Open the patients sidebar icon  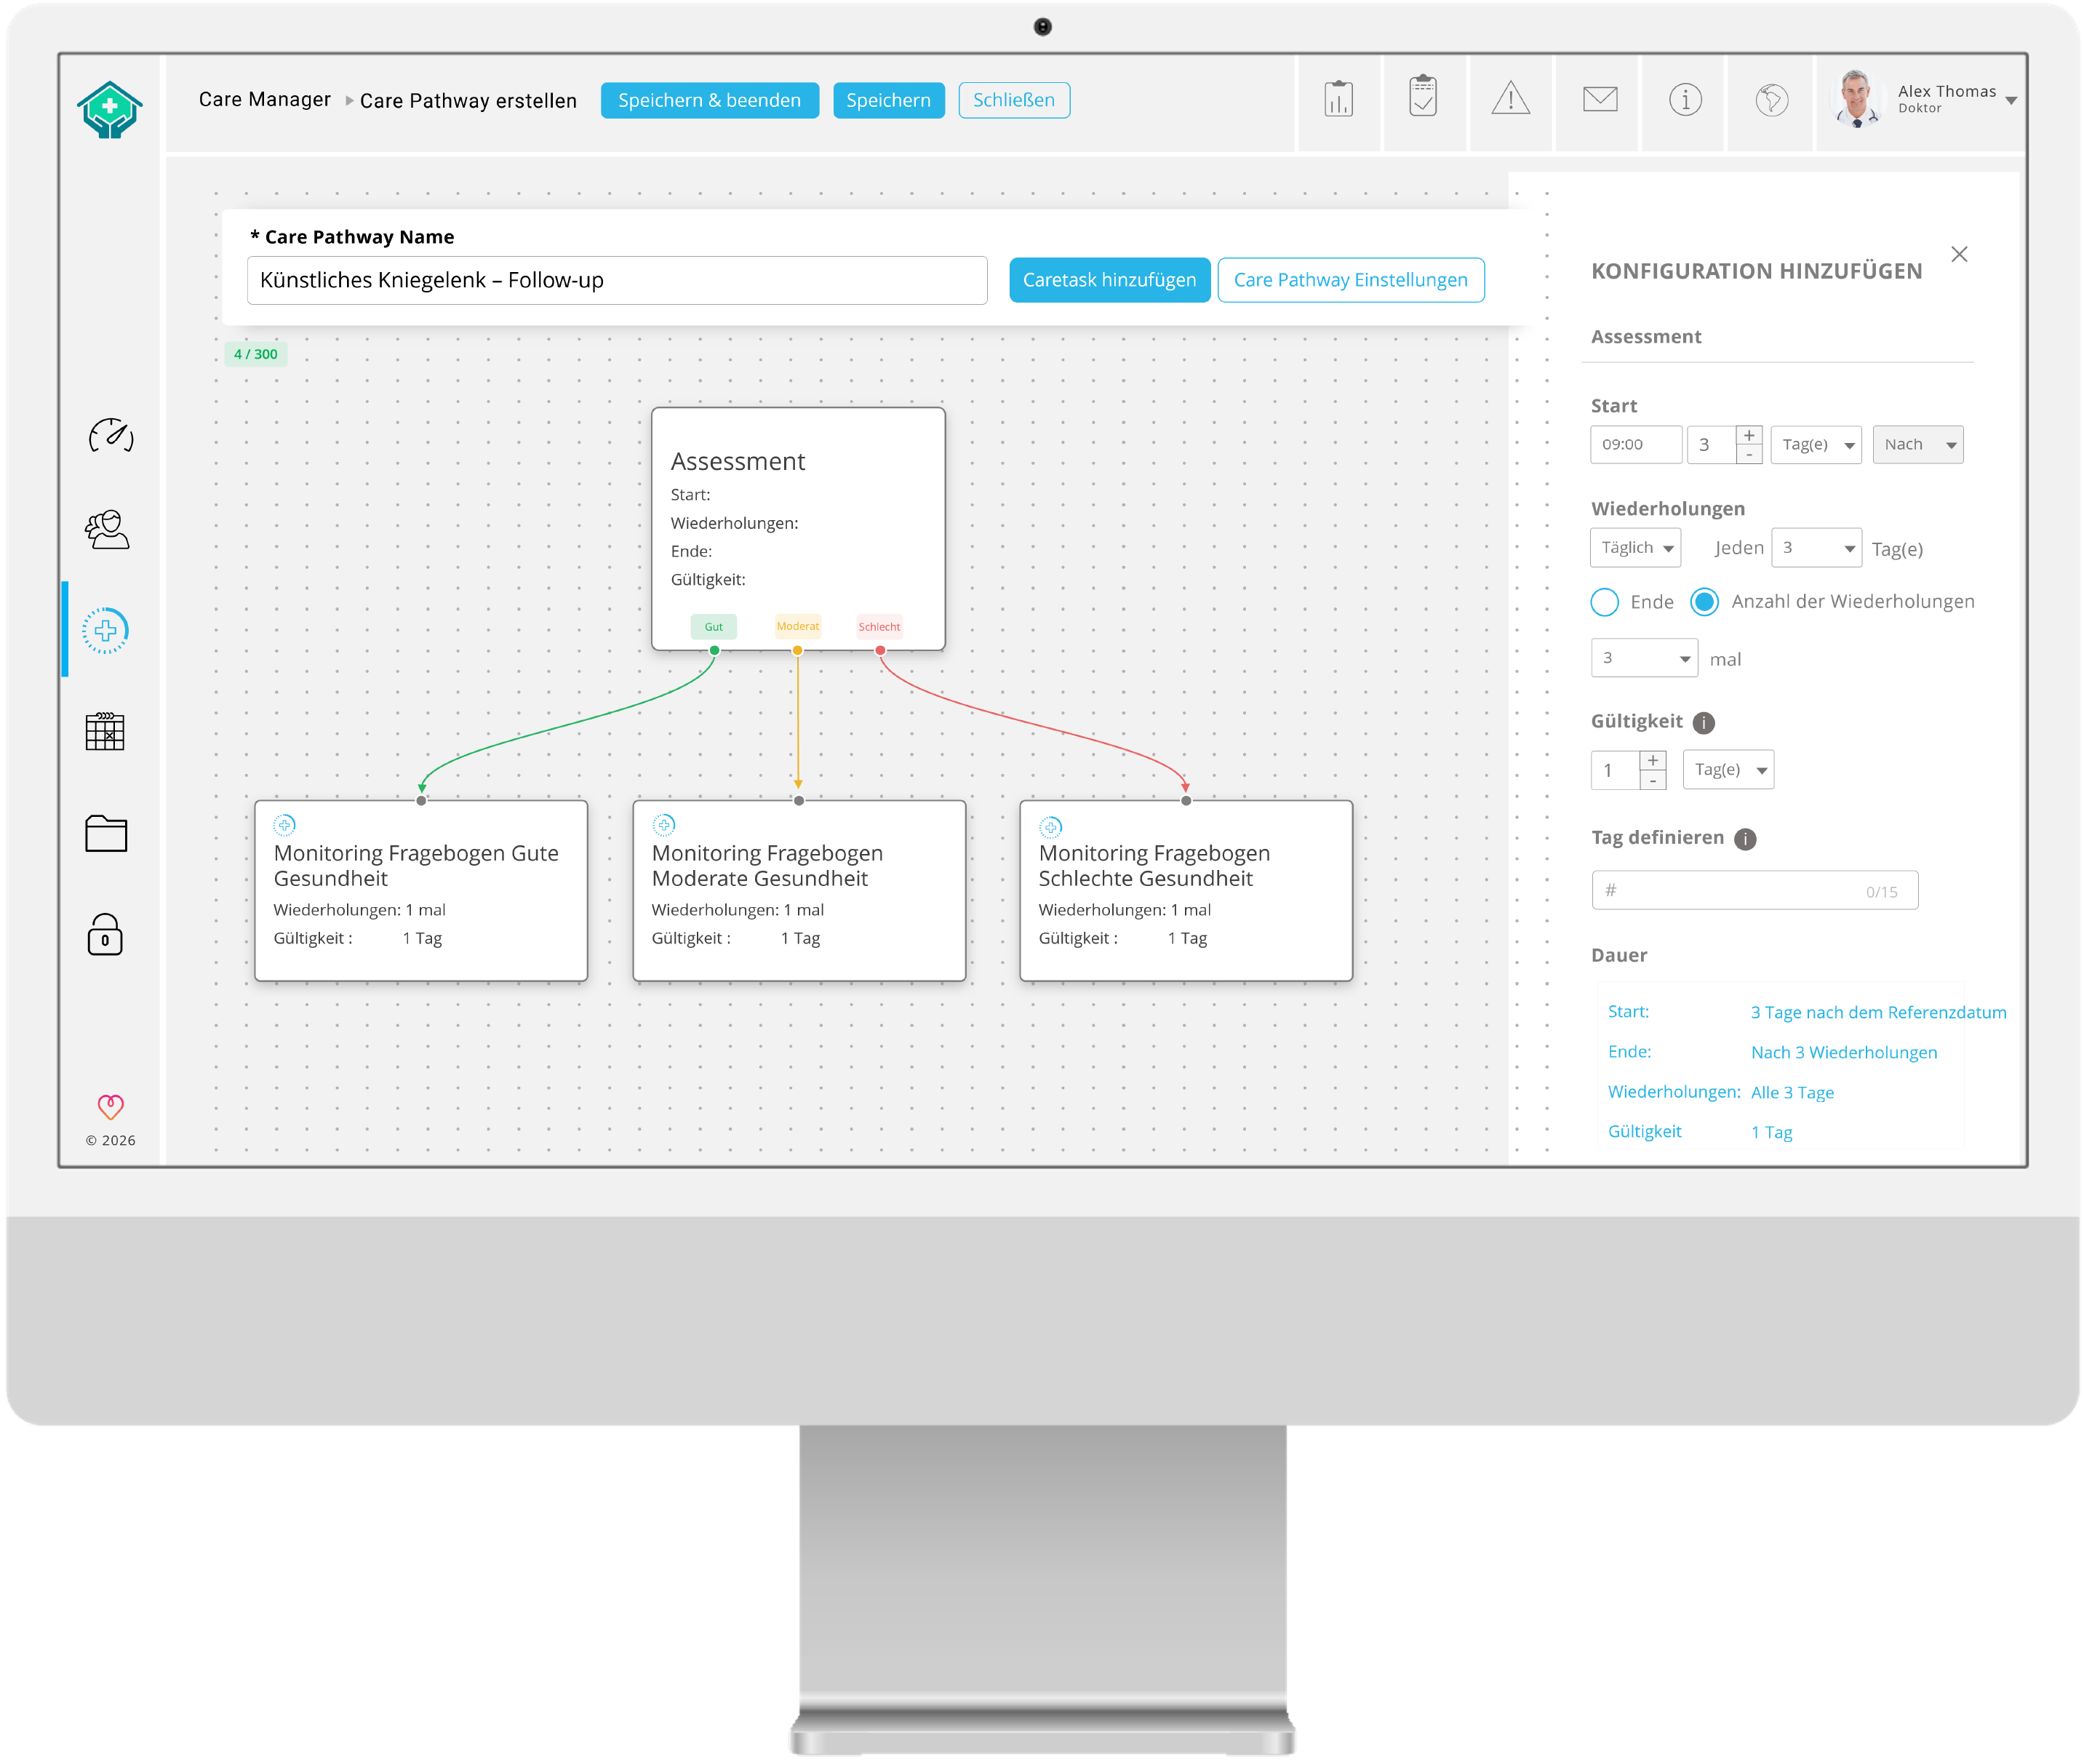click(x=107, y=529)
